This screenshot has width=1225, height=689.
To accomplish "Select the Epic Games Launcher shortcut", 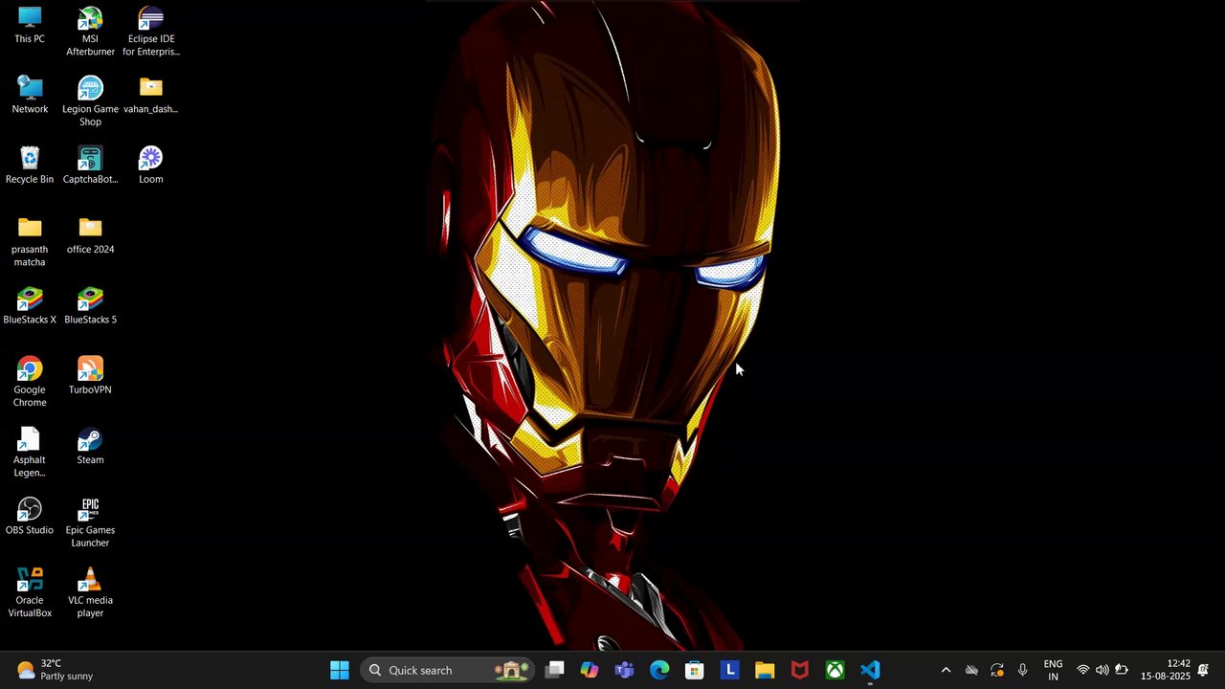I will click(90, 522).
